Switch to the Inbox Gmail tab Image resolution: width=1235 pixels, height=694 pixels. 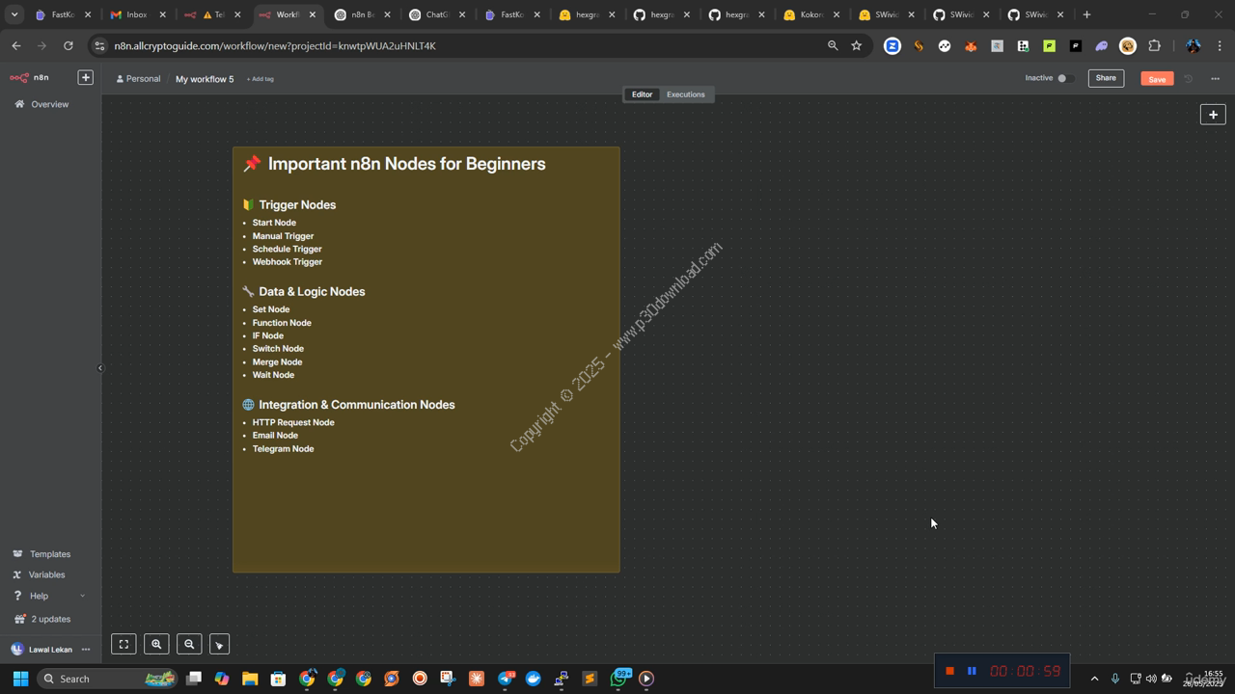pos(137,14)
